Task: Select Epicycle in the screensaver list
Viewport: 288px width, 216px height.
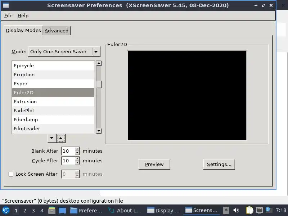Action: tap(53, 66)
